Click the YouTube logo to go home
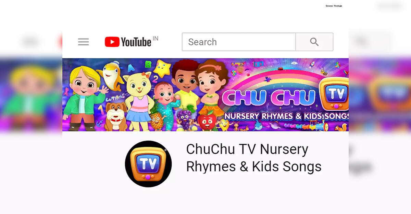 (128, 42)
